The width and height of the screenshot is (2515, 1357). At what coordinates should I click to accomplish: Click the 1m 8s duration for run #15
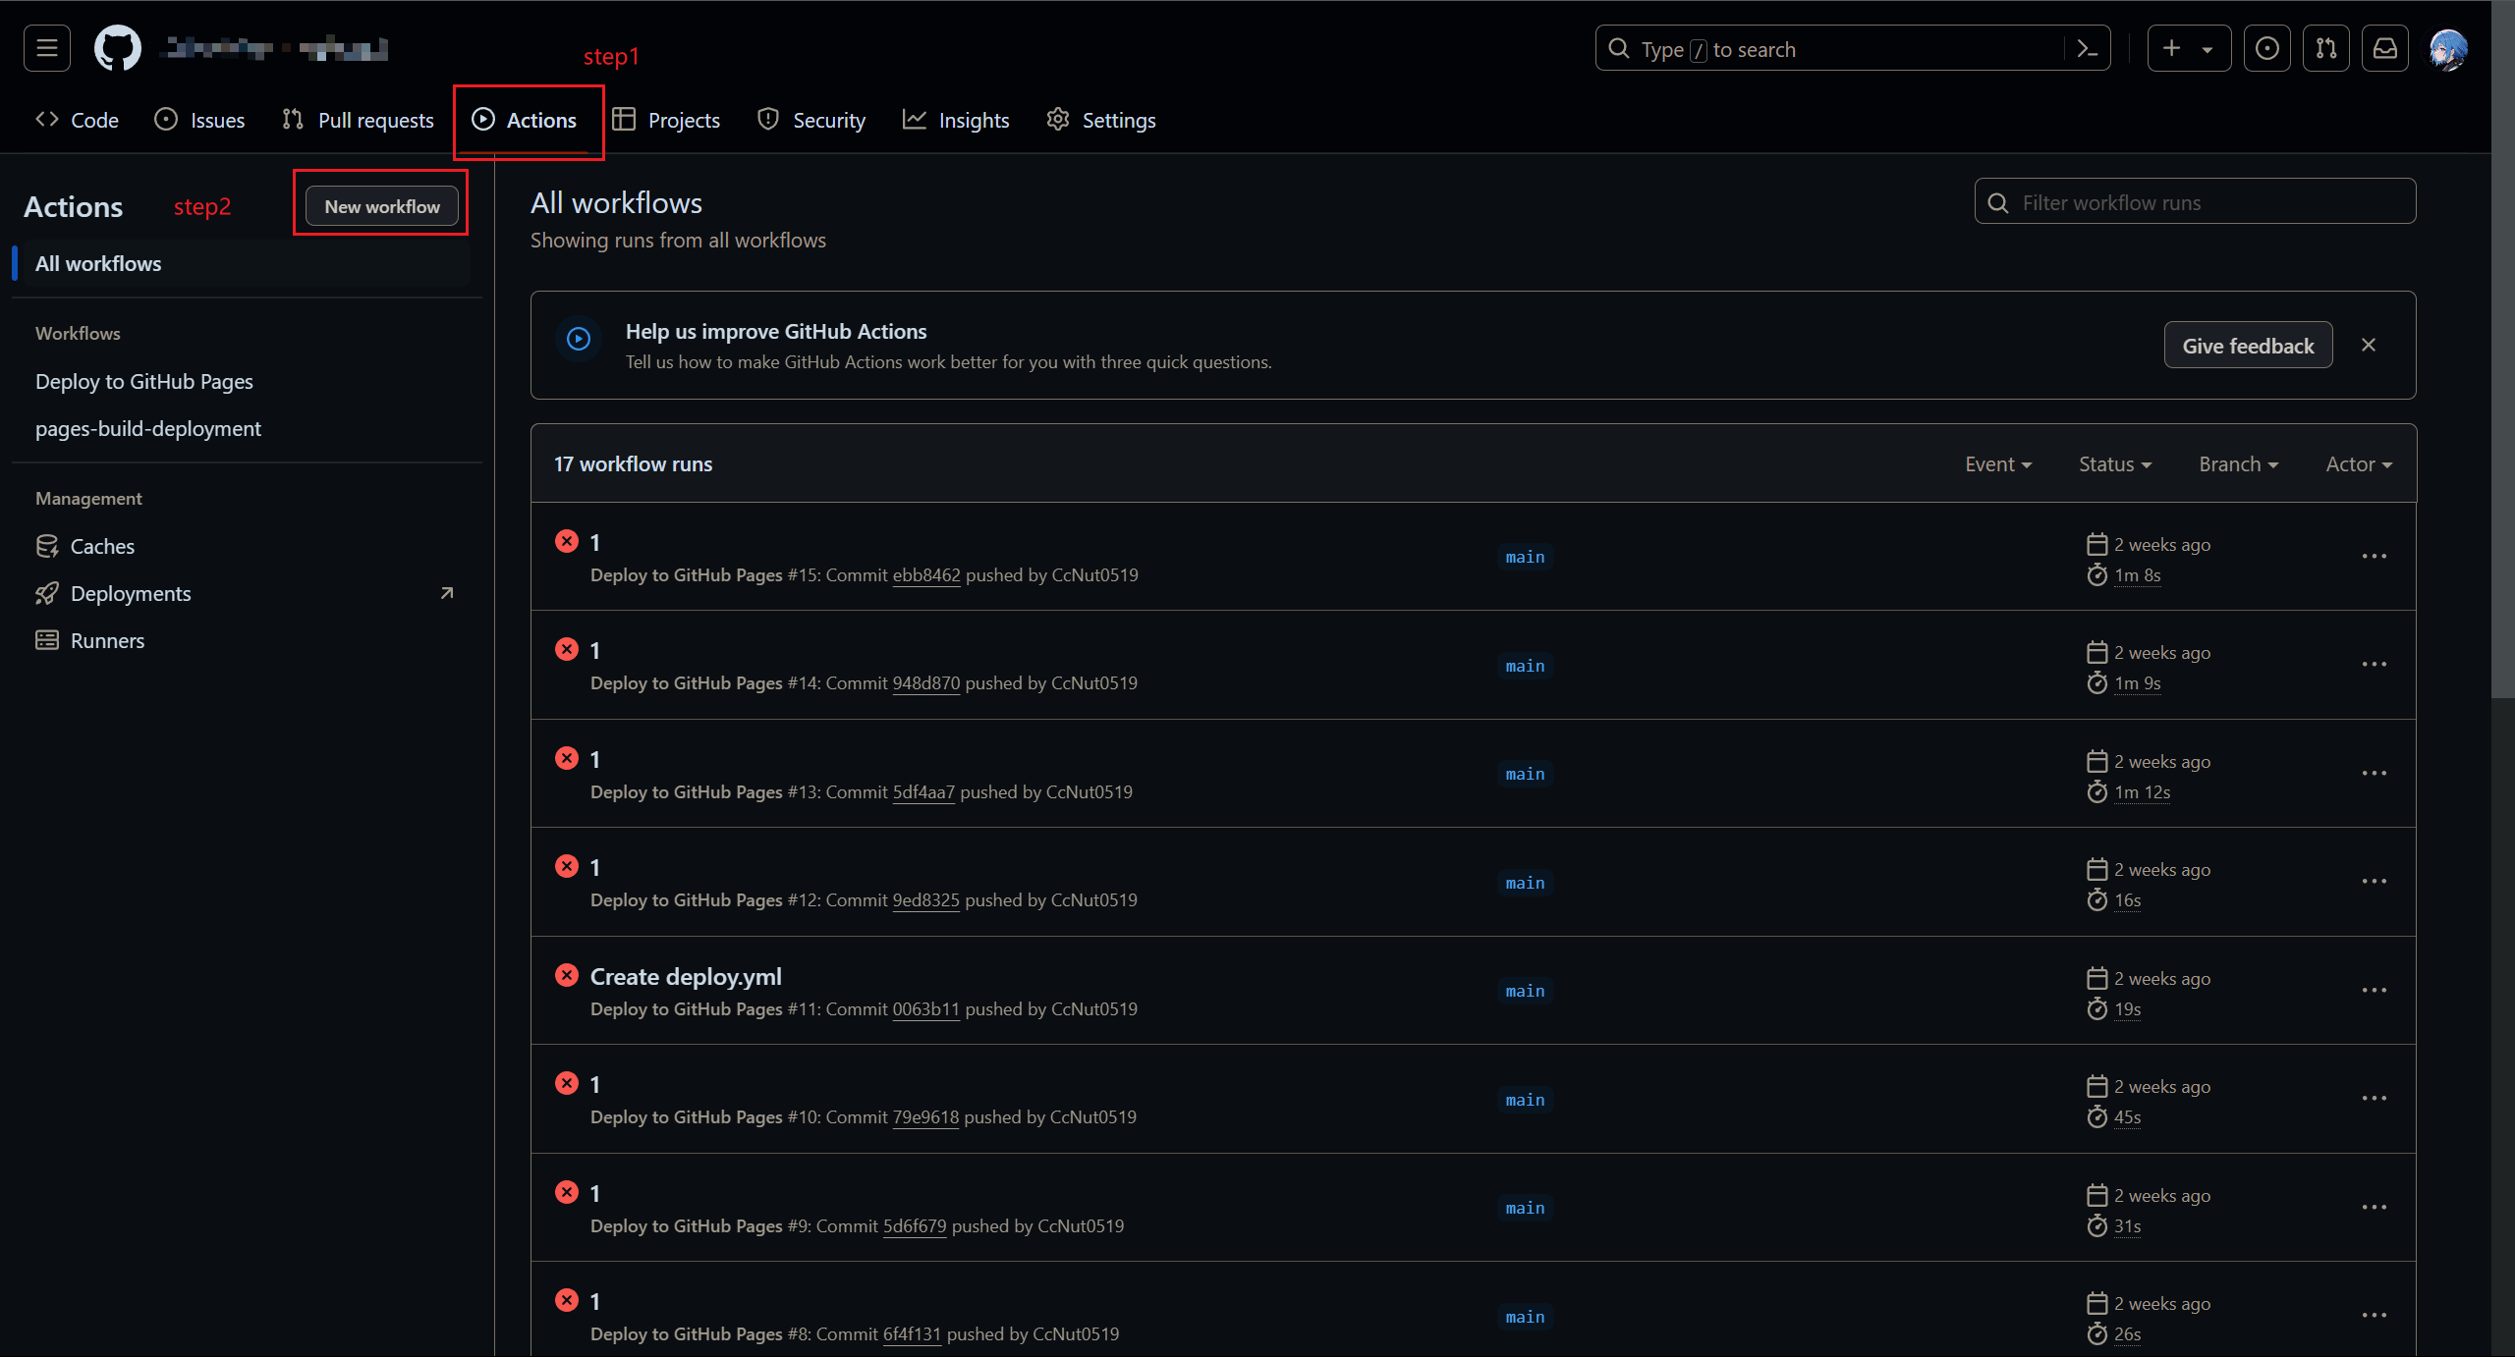2137,575
